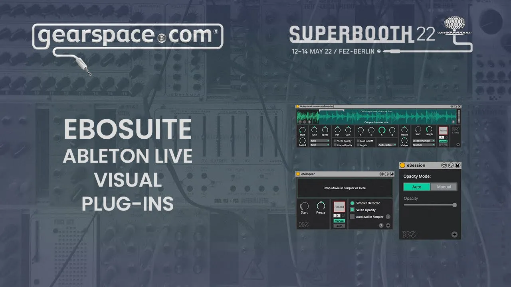The width and height of the screenshot is (511, 287).
Task: Click the Length knob in eSampler
Action: pyautogui.click(x=429, y=129)
